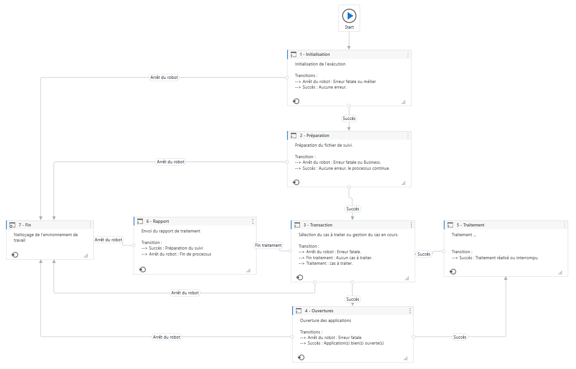Select the Succès transition between Initialisation and Préparation
The image size is (576, 369).
click(x=349, y=119)
